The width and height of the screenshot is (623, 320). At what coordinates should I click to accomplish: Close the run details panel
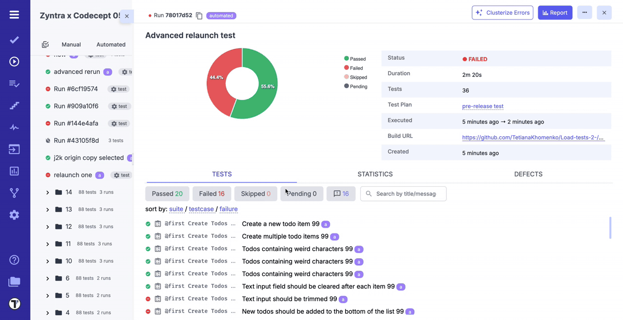click(x=604, y=13)
